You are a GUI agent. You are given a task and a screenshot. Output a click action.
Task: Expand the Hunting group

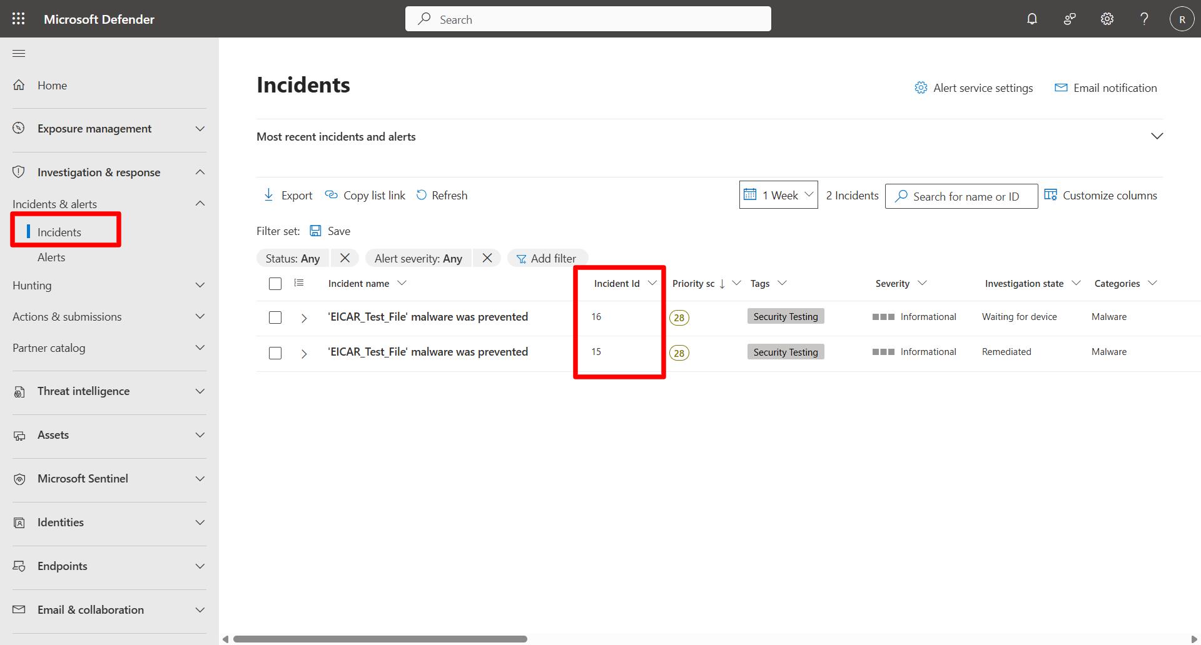(x=200, y=285)
